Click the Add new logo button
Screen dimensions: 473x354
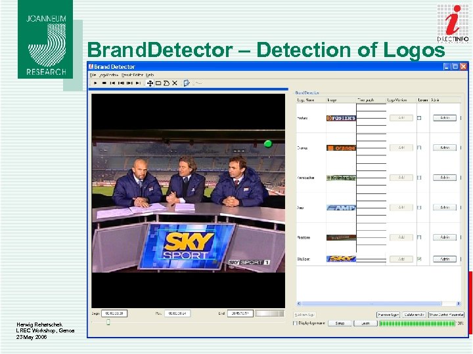(x=305, y=315)
